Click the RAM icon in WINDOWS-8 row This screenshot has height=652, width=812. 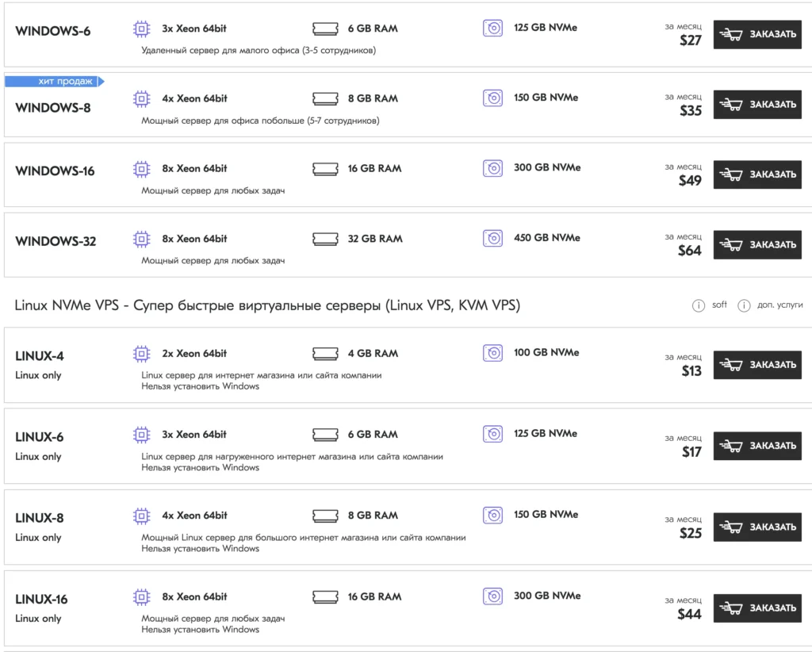(325, 98)
